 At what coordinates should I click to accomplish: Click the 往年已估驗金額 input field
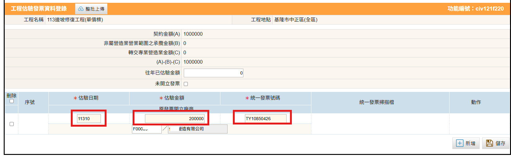tap(213, 73)
